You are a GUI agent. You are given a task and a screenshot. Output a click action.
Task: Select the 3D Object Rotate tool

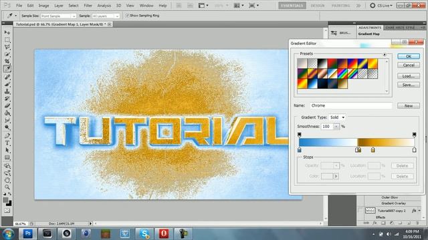tap(7, 165)
